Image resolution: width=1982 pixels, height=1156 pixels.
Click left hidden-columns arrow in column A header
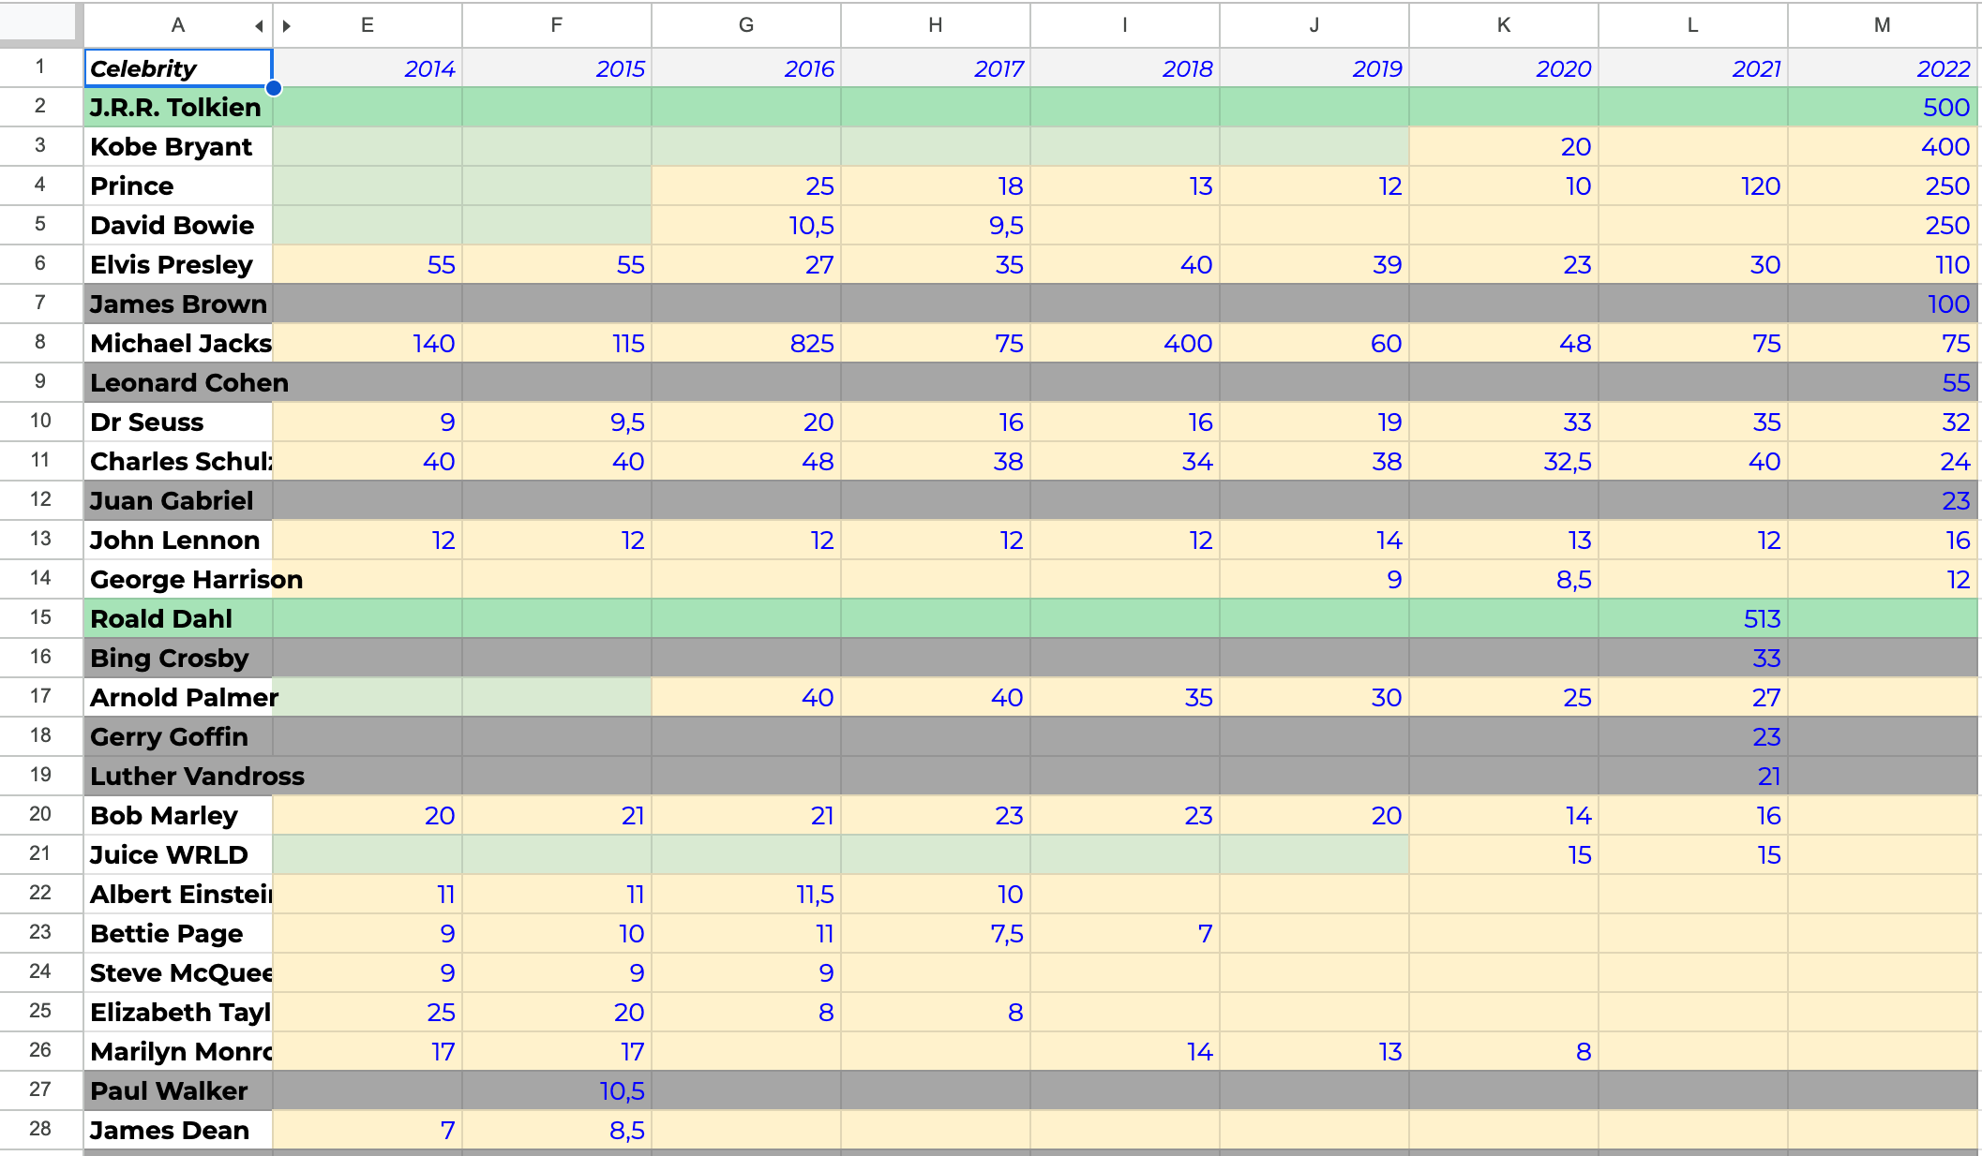tap(259, 26)
